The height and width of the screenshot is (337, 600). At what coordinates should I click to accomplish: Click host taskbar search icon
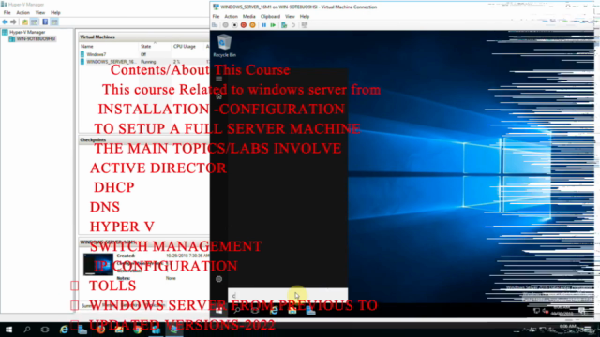coord(27,330)
